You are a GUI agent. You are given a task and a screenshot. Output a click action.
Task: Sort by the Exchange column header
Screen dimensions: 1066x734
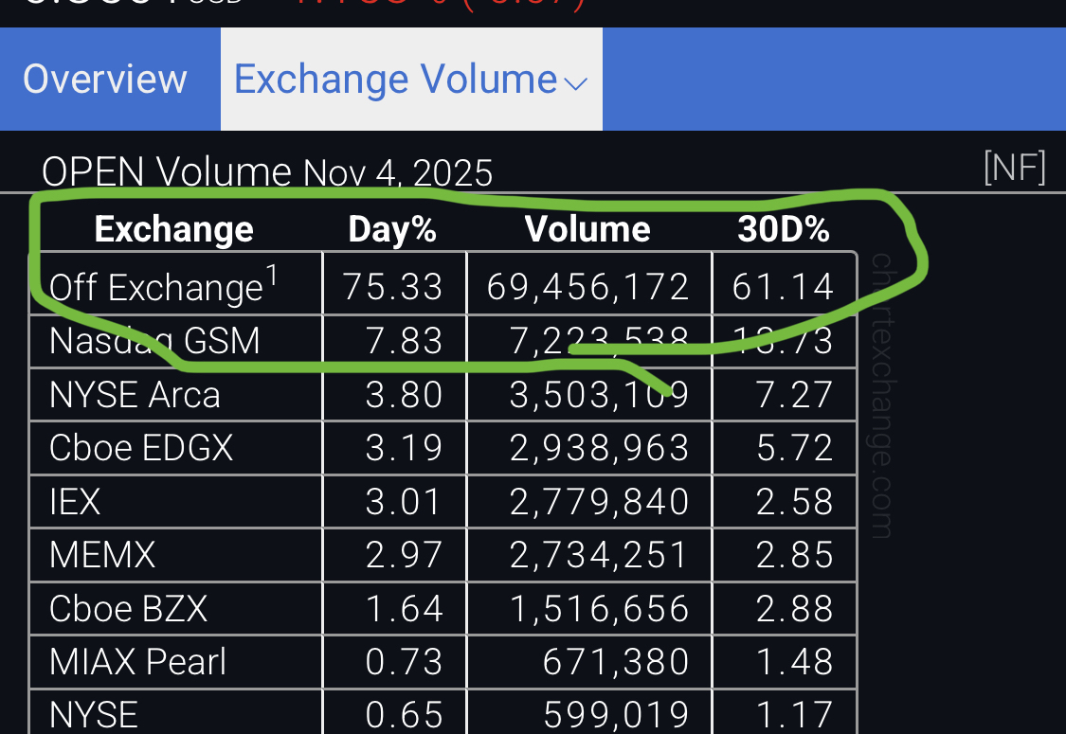click(174, 229)
